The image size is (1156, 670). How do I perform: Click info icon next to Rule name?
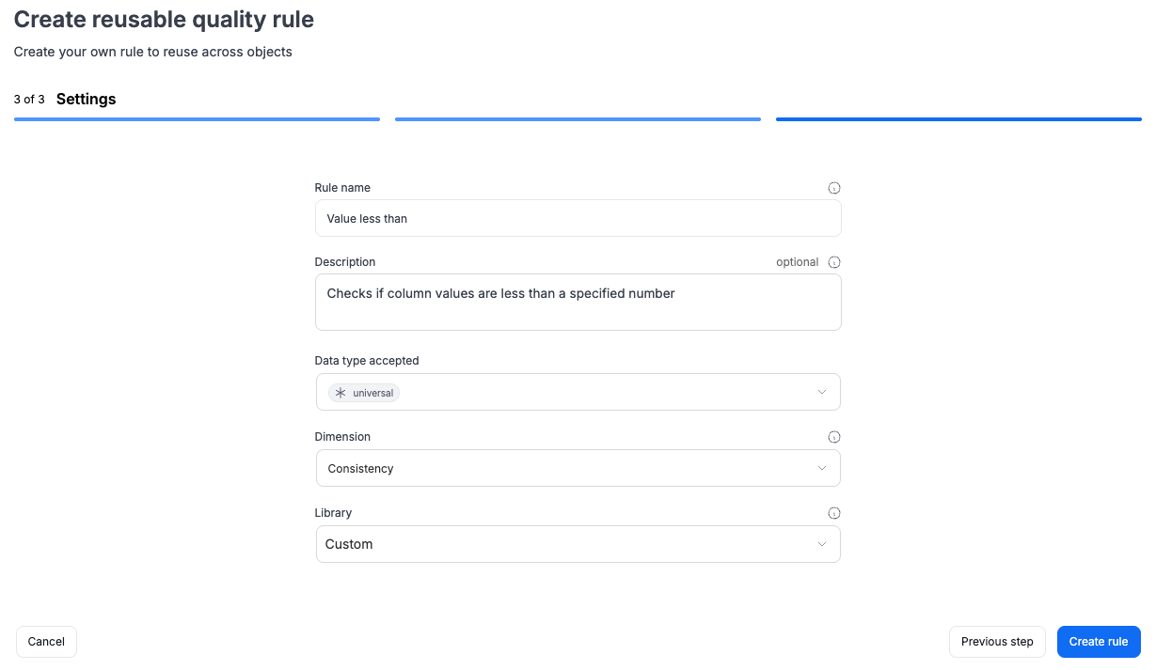[833, 188]
